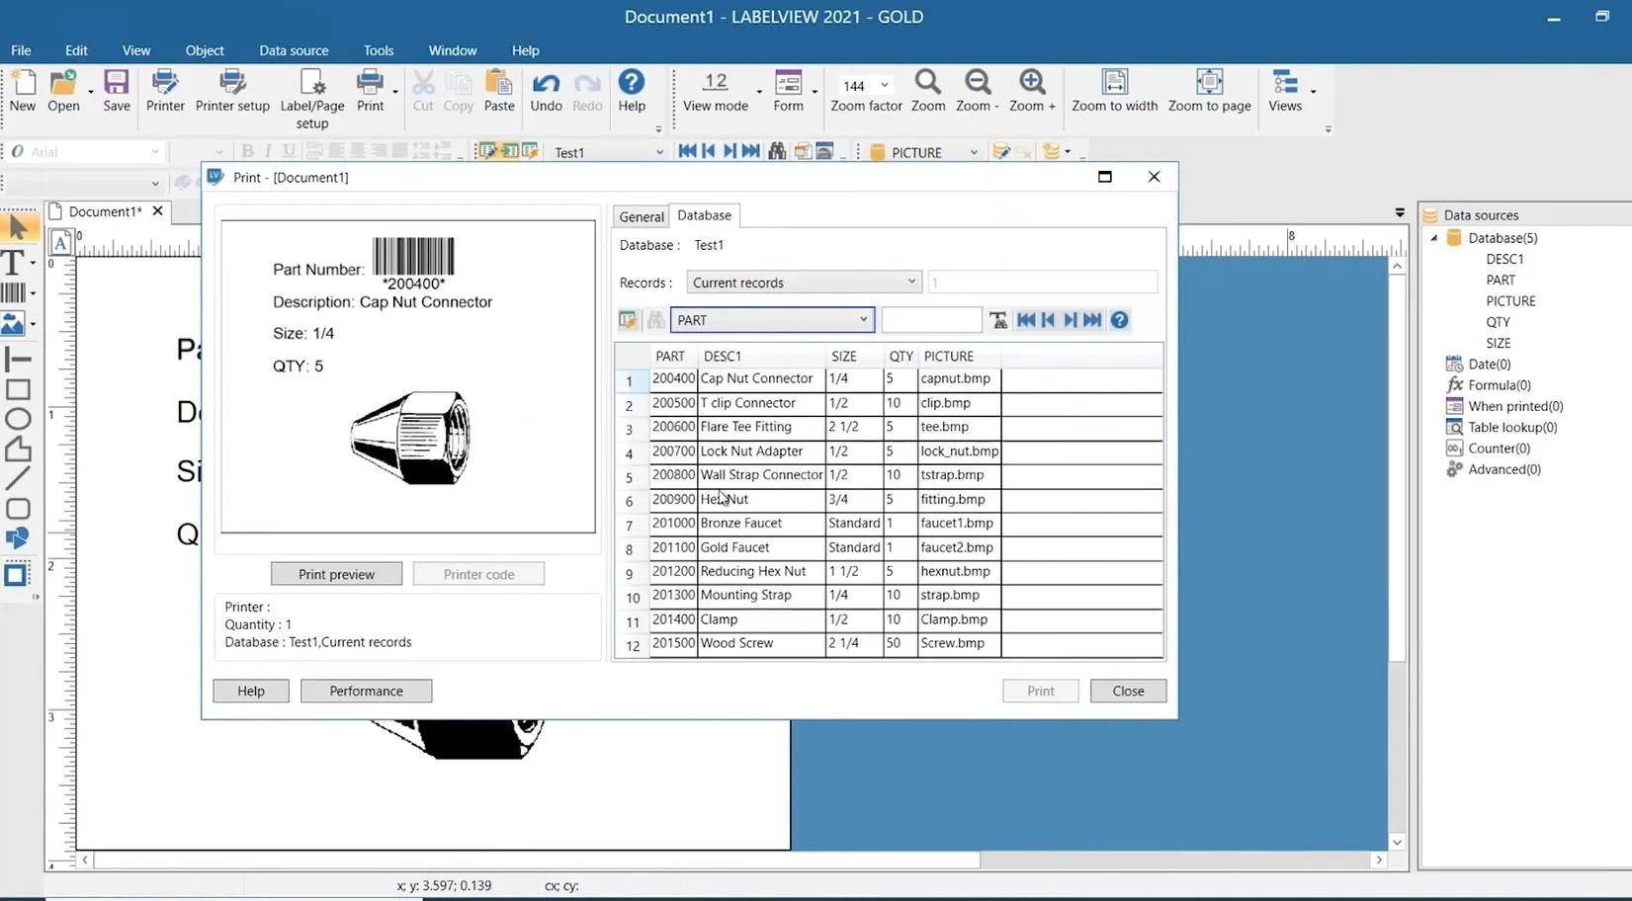Viewport: 1632px width, 901px height.
Task: Open the Zoom factor 144 dropdown
Action: (x=885, y=85)
